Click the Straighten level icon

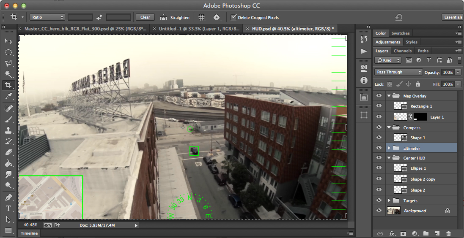pos(164,17)
